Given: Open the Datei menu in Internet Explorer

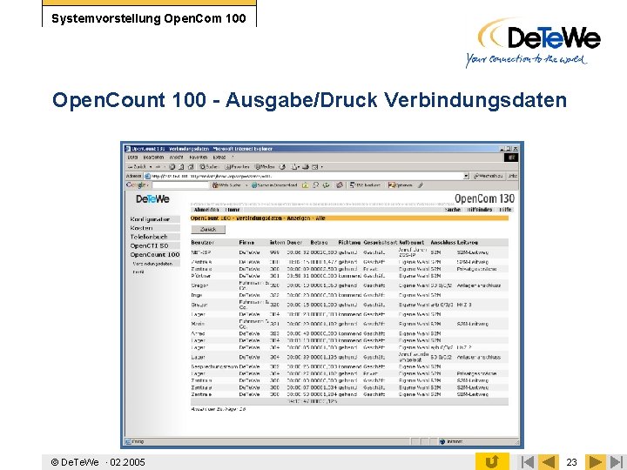Looking at the screenshot, I should tap(132, 158).
